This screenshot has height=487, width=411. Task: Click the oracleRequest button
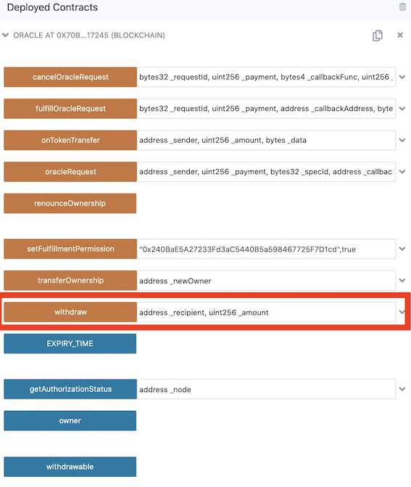70,172
